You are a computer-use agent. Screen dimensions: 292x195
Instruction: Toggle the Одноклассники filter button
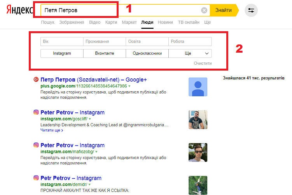(147, 53)
